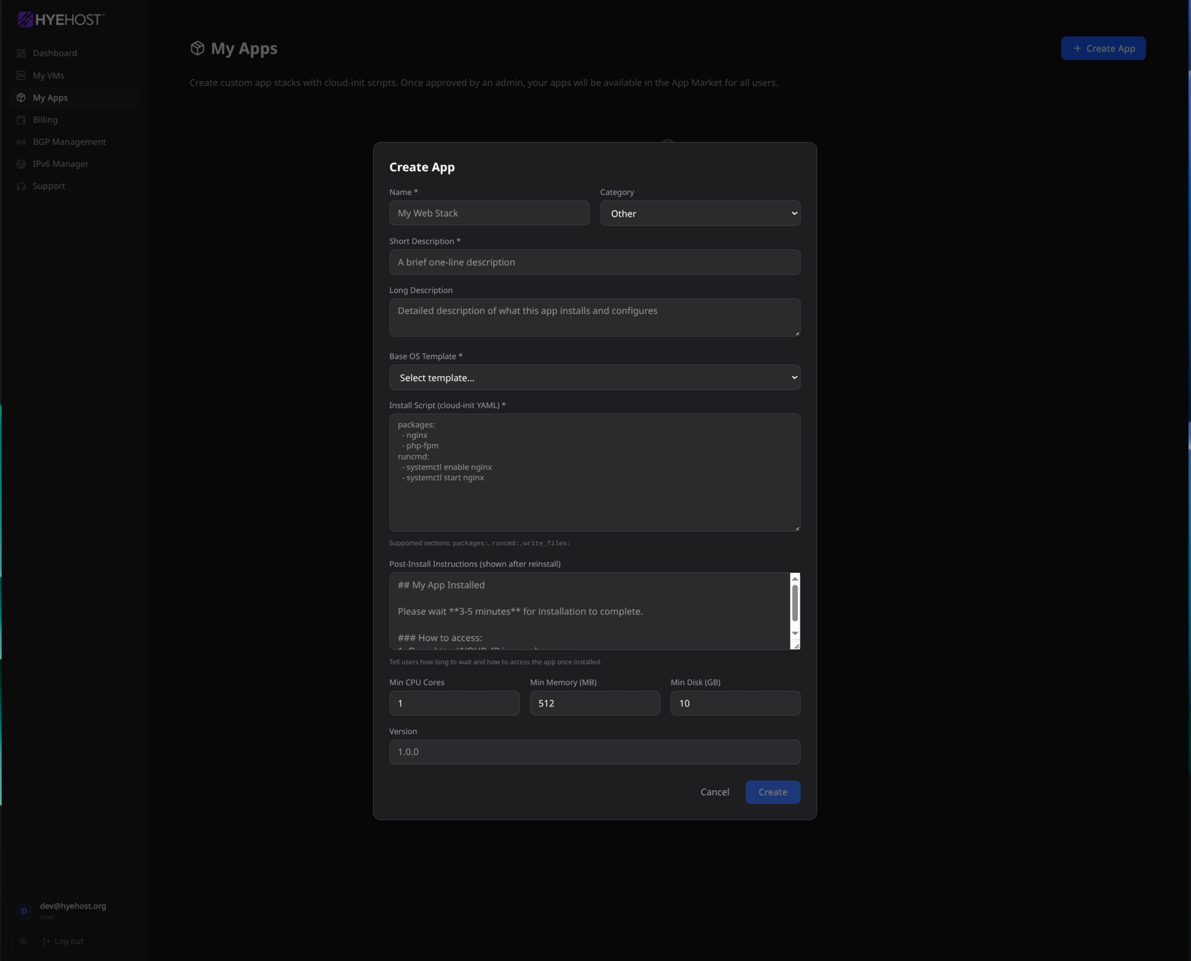Click the Version input field
The image size is (1191, 961).
click(594, 752)
